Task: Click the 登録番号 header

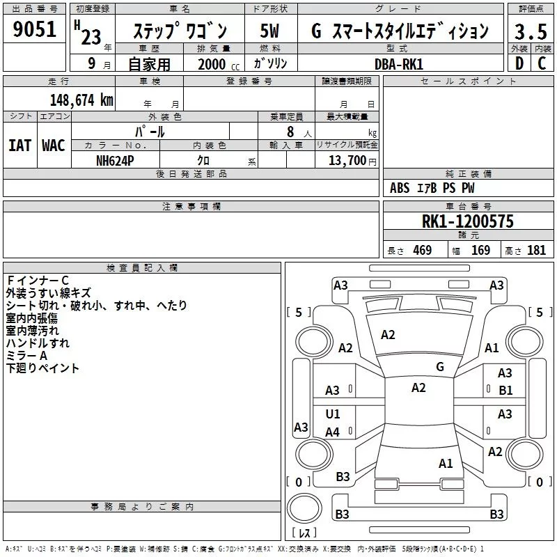Action: [x=249, y=81]
